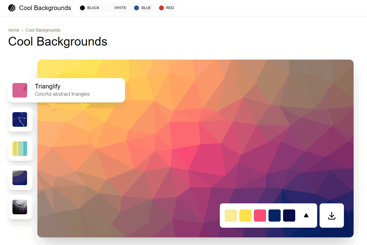This screenshot has width=367, height=245.
Task: Click the Cool Backgrounds striped logo icon
Action: [12, 8]
